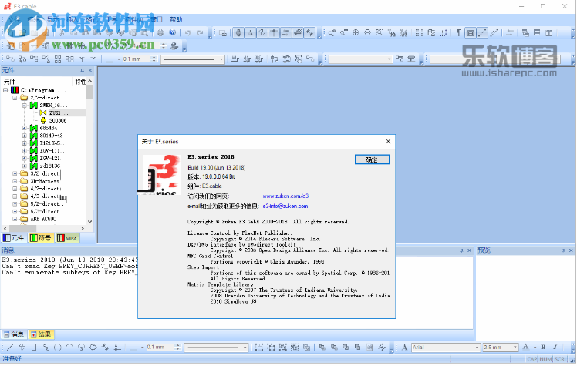Click the component tree vertical scrollbar down arrow

click(89, 222)
